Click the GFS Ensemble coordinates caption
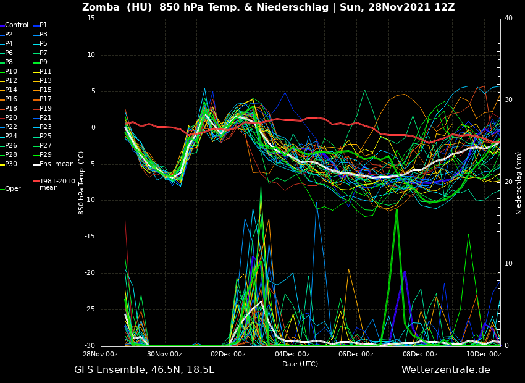 coord(145,370)
